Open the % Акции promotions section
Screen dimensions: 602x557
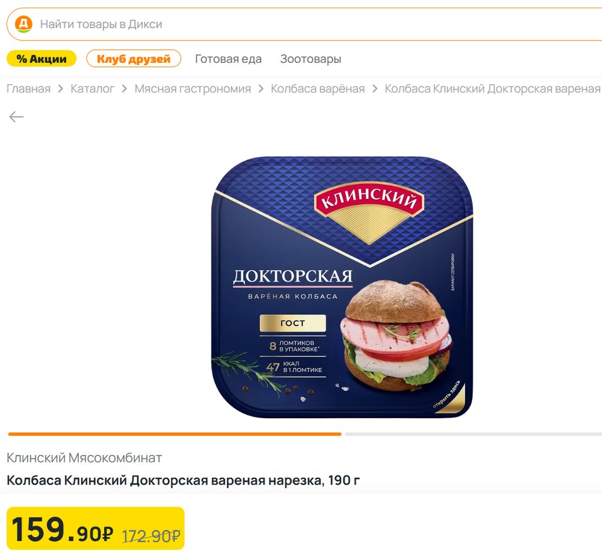42,59
